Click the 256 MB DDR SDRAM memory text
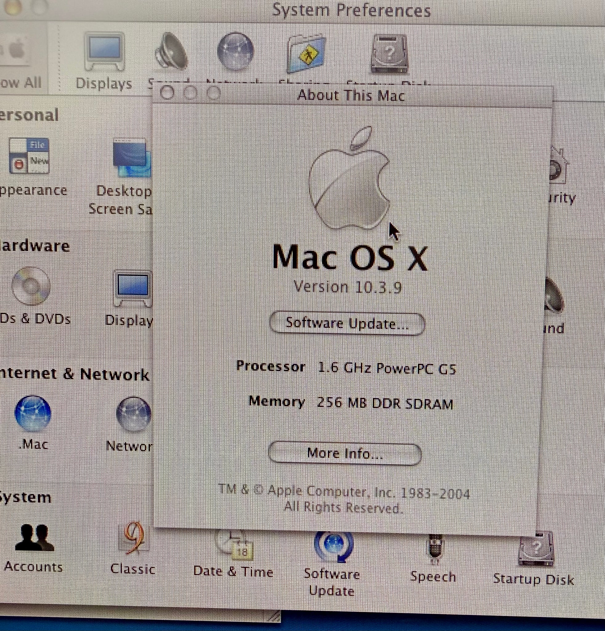The width and height of the screenshot is (605, 631). (385, 402)
